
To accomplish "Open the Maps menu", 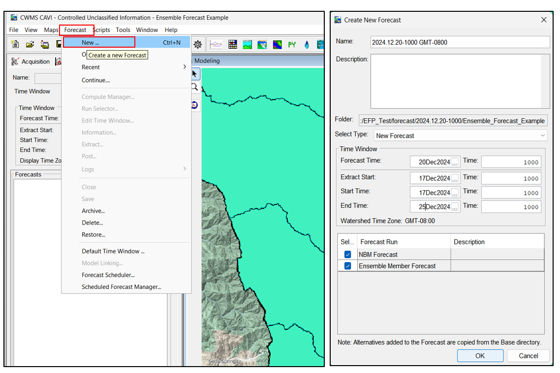I will point(51,30).
